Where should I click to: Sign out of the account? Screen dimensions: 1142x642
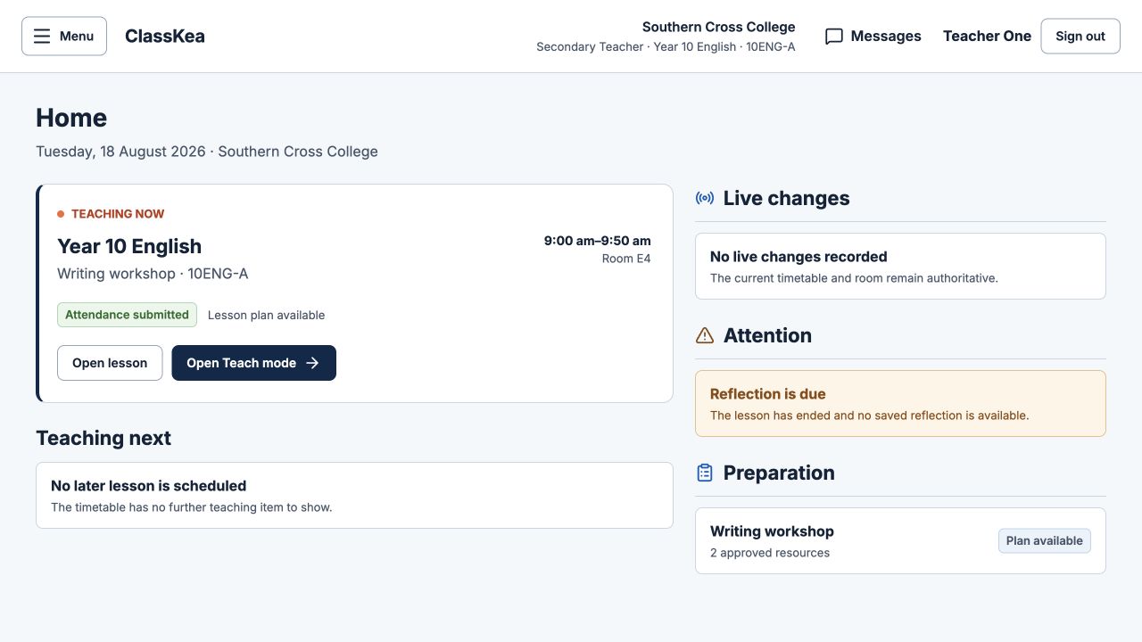1080,37
